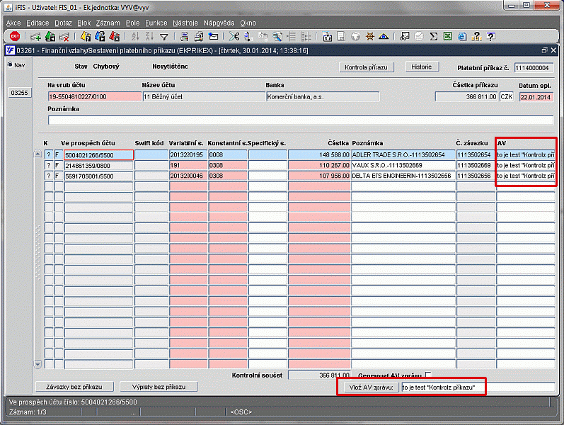
Task: Click the scroll down arrow of records list
Action: [x=38, y=364]
